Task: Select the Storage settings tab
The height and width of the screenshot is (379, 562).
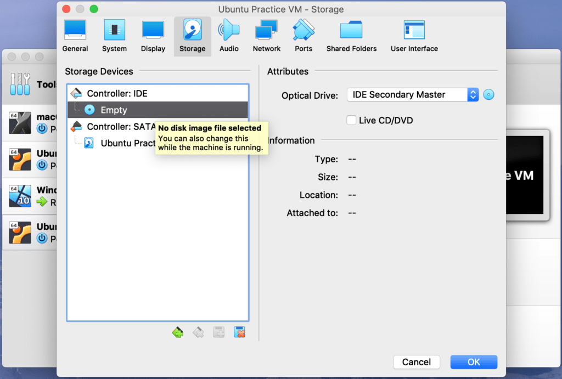Action: 193,37
